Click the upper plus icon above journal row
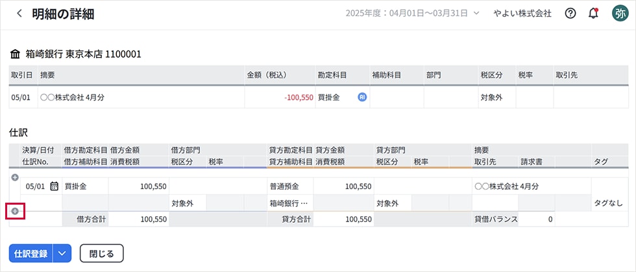 pyautogui.click(x=15, y=177)
